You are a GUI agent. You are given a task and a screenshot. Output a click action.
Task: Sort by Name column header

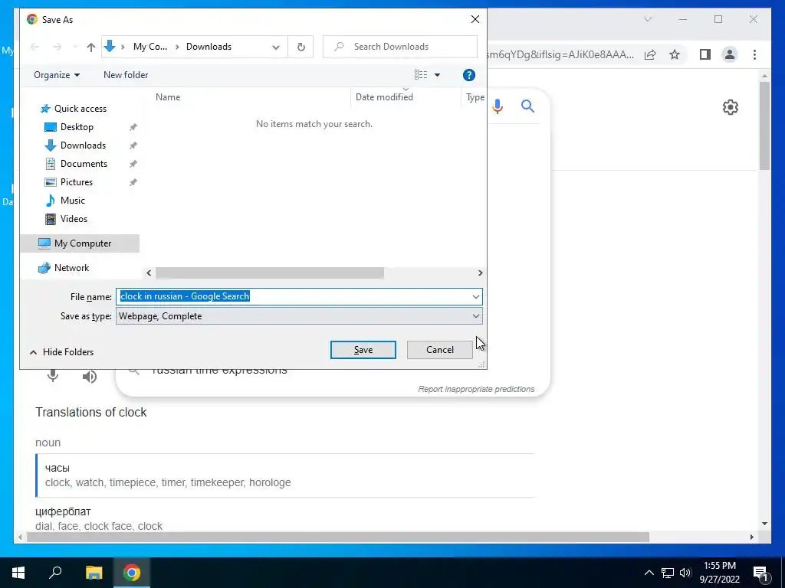pyautogui.click(x=168, y=97)
